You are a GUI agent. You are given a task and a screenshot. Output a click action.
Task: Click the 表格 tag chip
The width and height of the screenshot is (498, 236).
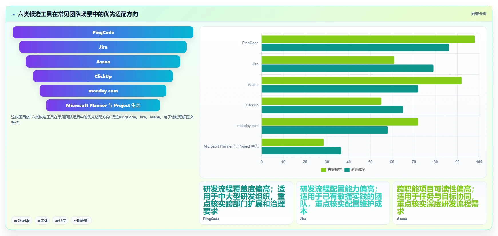coord(42,221)
